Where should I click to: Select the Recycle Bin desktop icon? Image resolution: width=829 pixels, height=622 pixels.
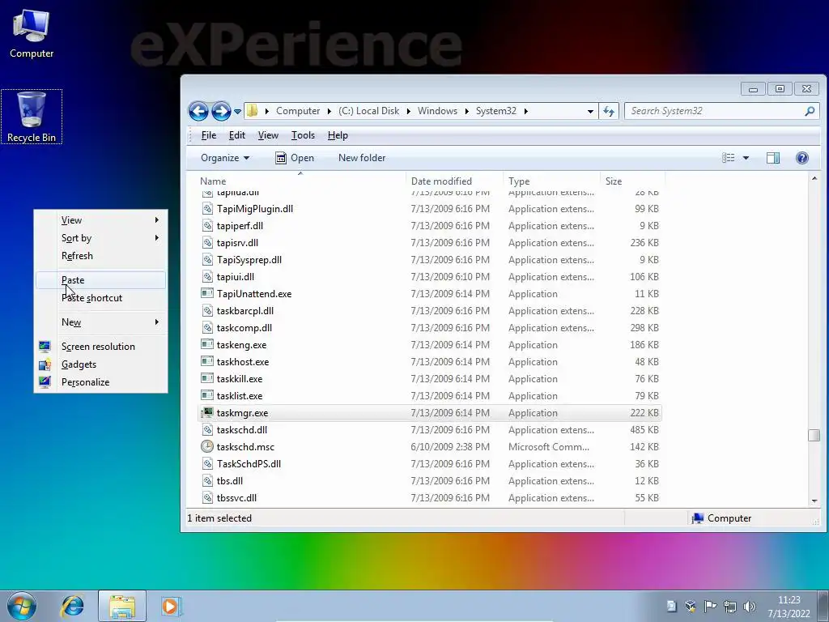click(32, 117)
